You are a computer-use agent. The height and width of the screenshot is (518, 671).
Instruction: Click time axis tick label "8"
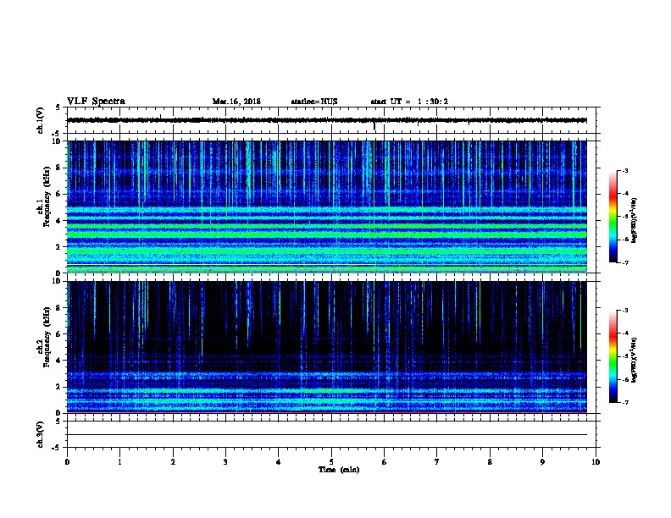point(490,462)
